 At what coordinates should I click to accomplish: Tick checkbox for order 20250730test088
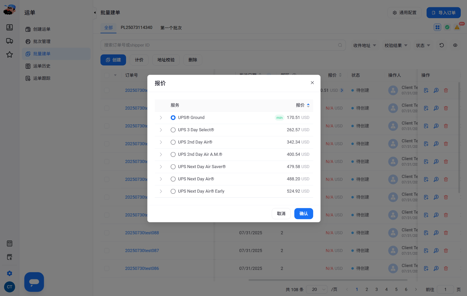coord(107,233)
